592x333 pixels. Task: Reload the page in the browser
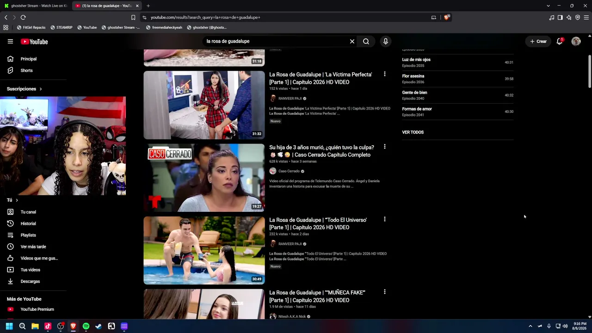[23, 17]
